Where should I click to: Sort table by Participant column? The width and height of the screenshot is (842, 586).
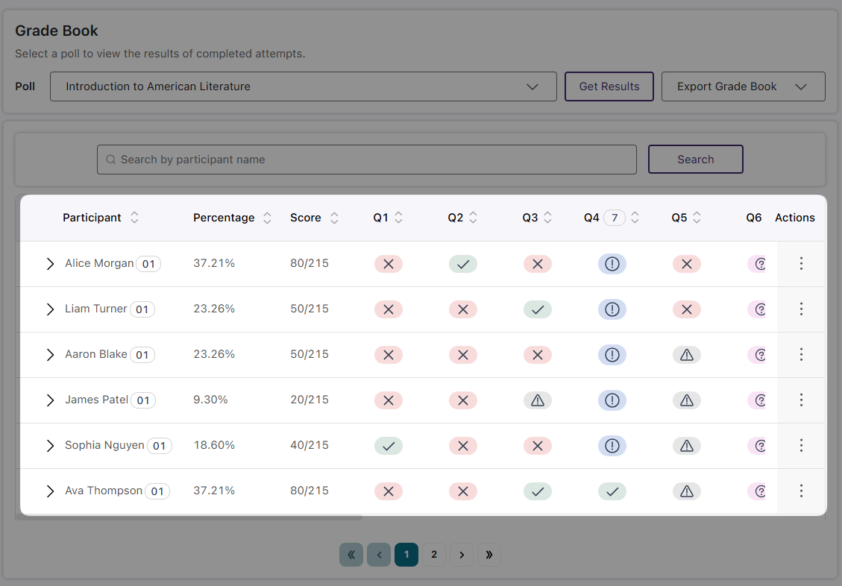(134, 218)
